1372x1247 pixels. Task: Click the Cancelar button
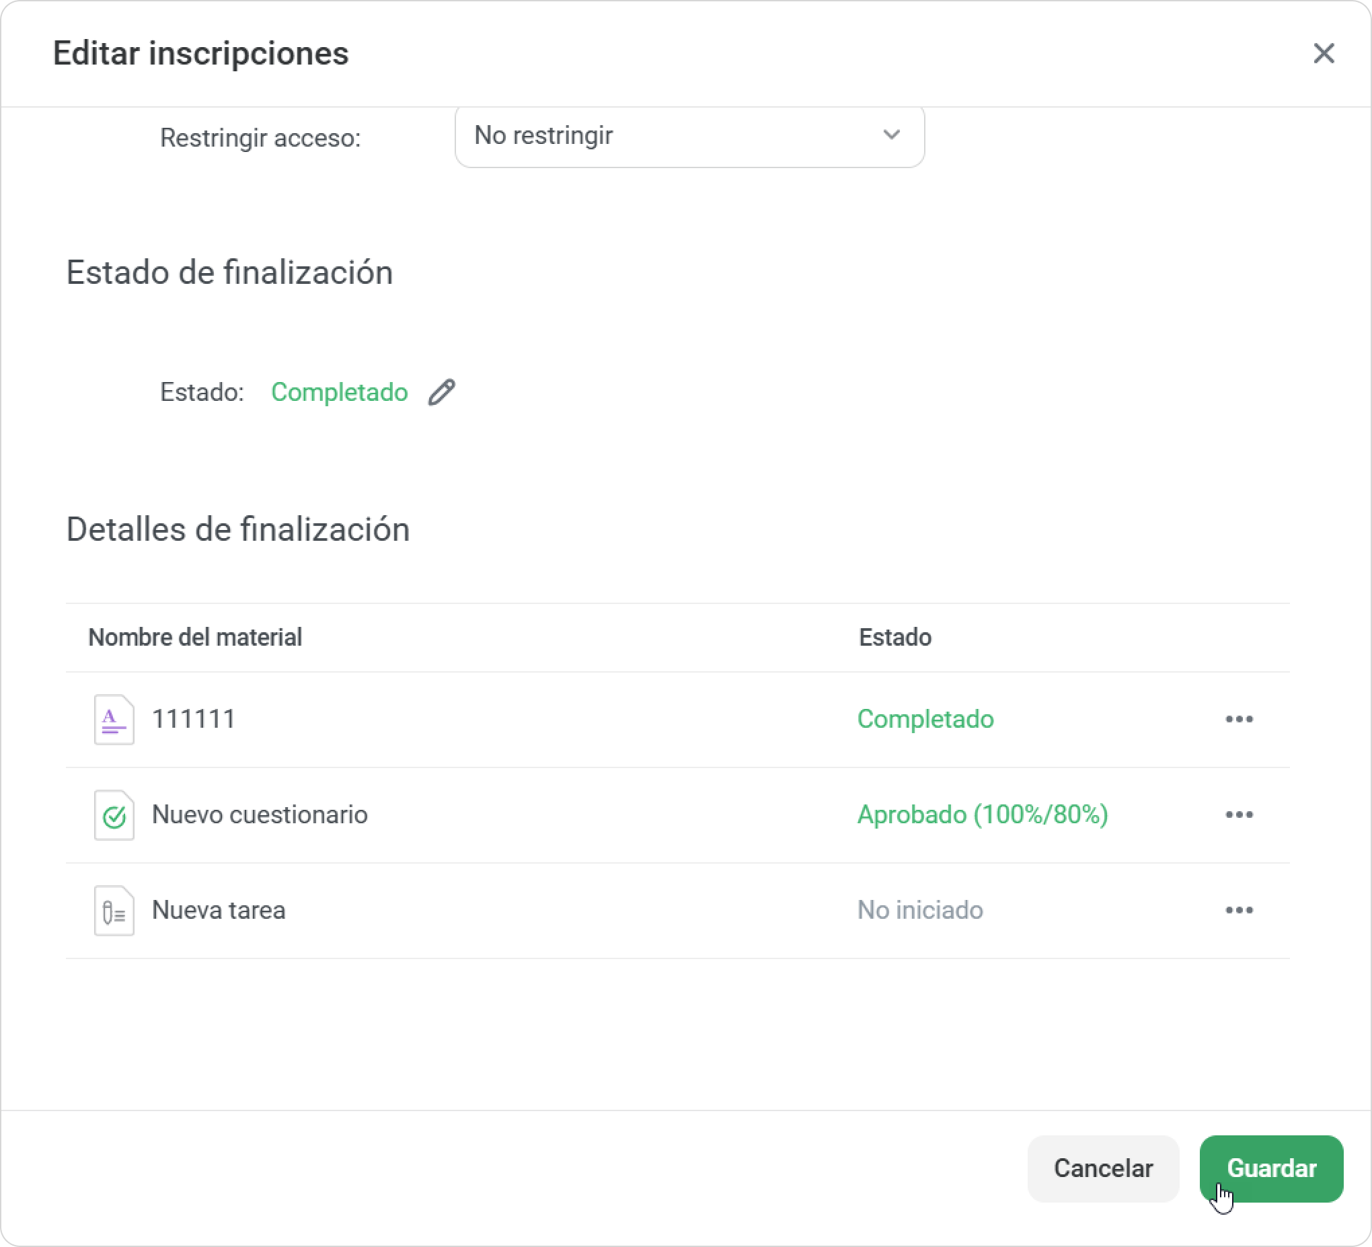1103,1169
